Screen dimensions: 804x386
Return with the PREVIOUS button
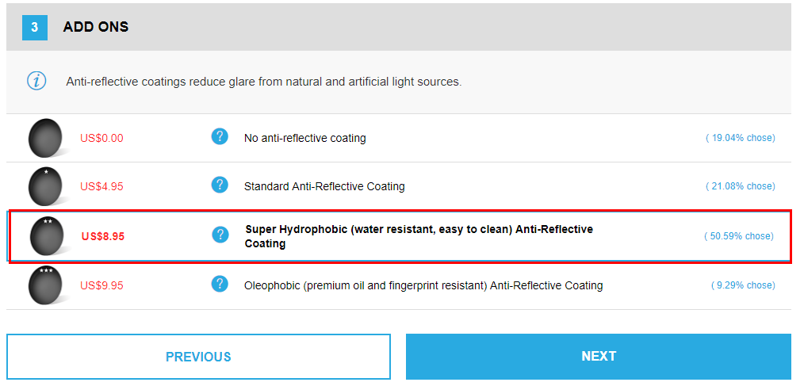(x=198, y=356)
